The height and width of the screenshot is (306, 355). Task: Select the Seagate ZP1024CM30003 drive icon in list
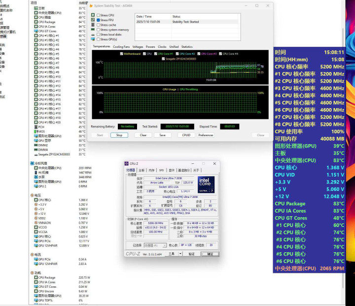(x=35, y=154)
